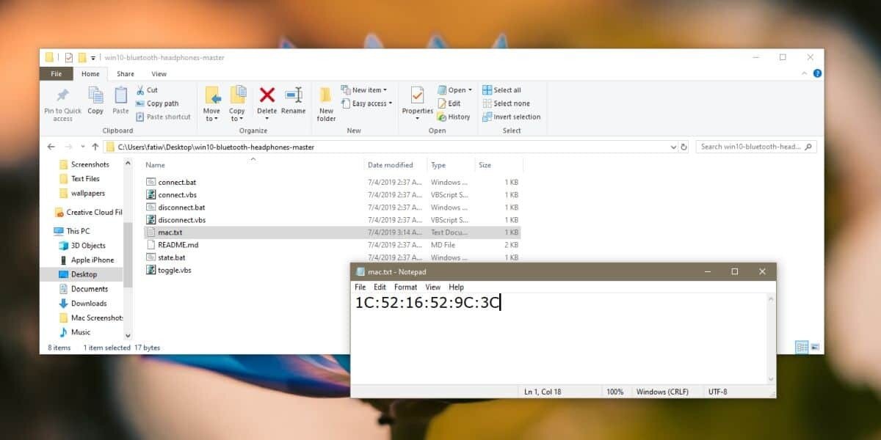The image size is (881, 440).
Task: Click the Help question mark icon
Action: (x=817, y=73)
